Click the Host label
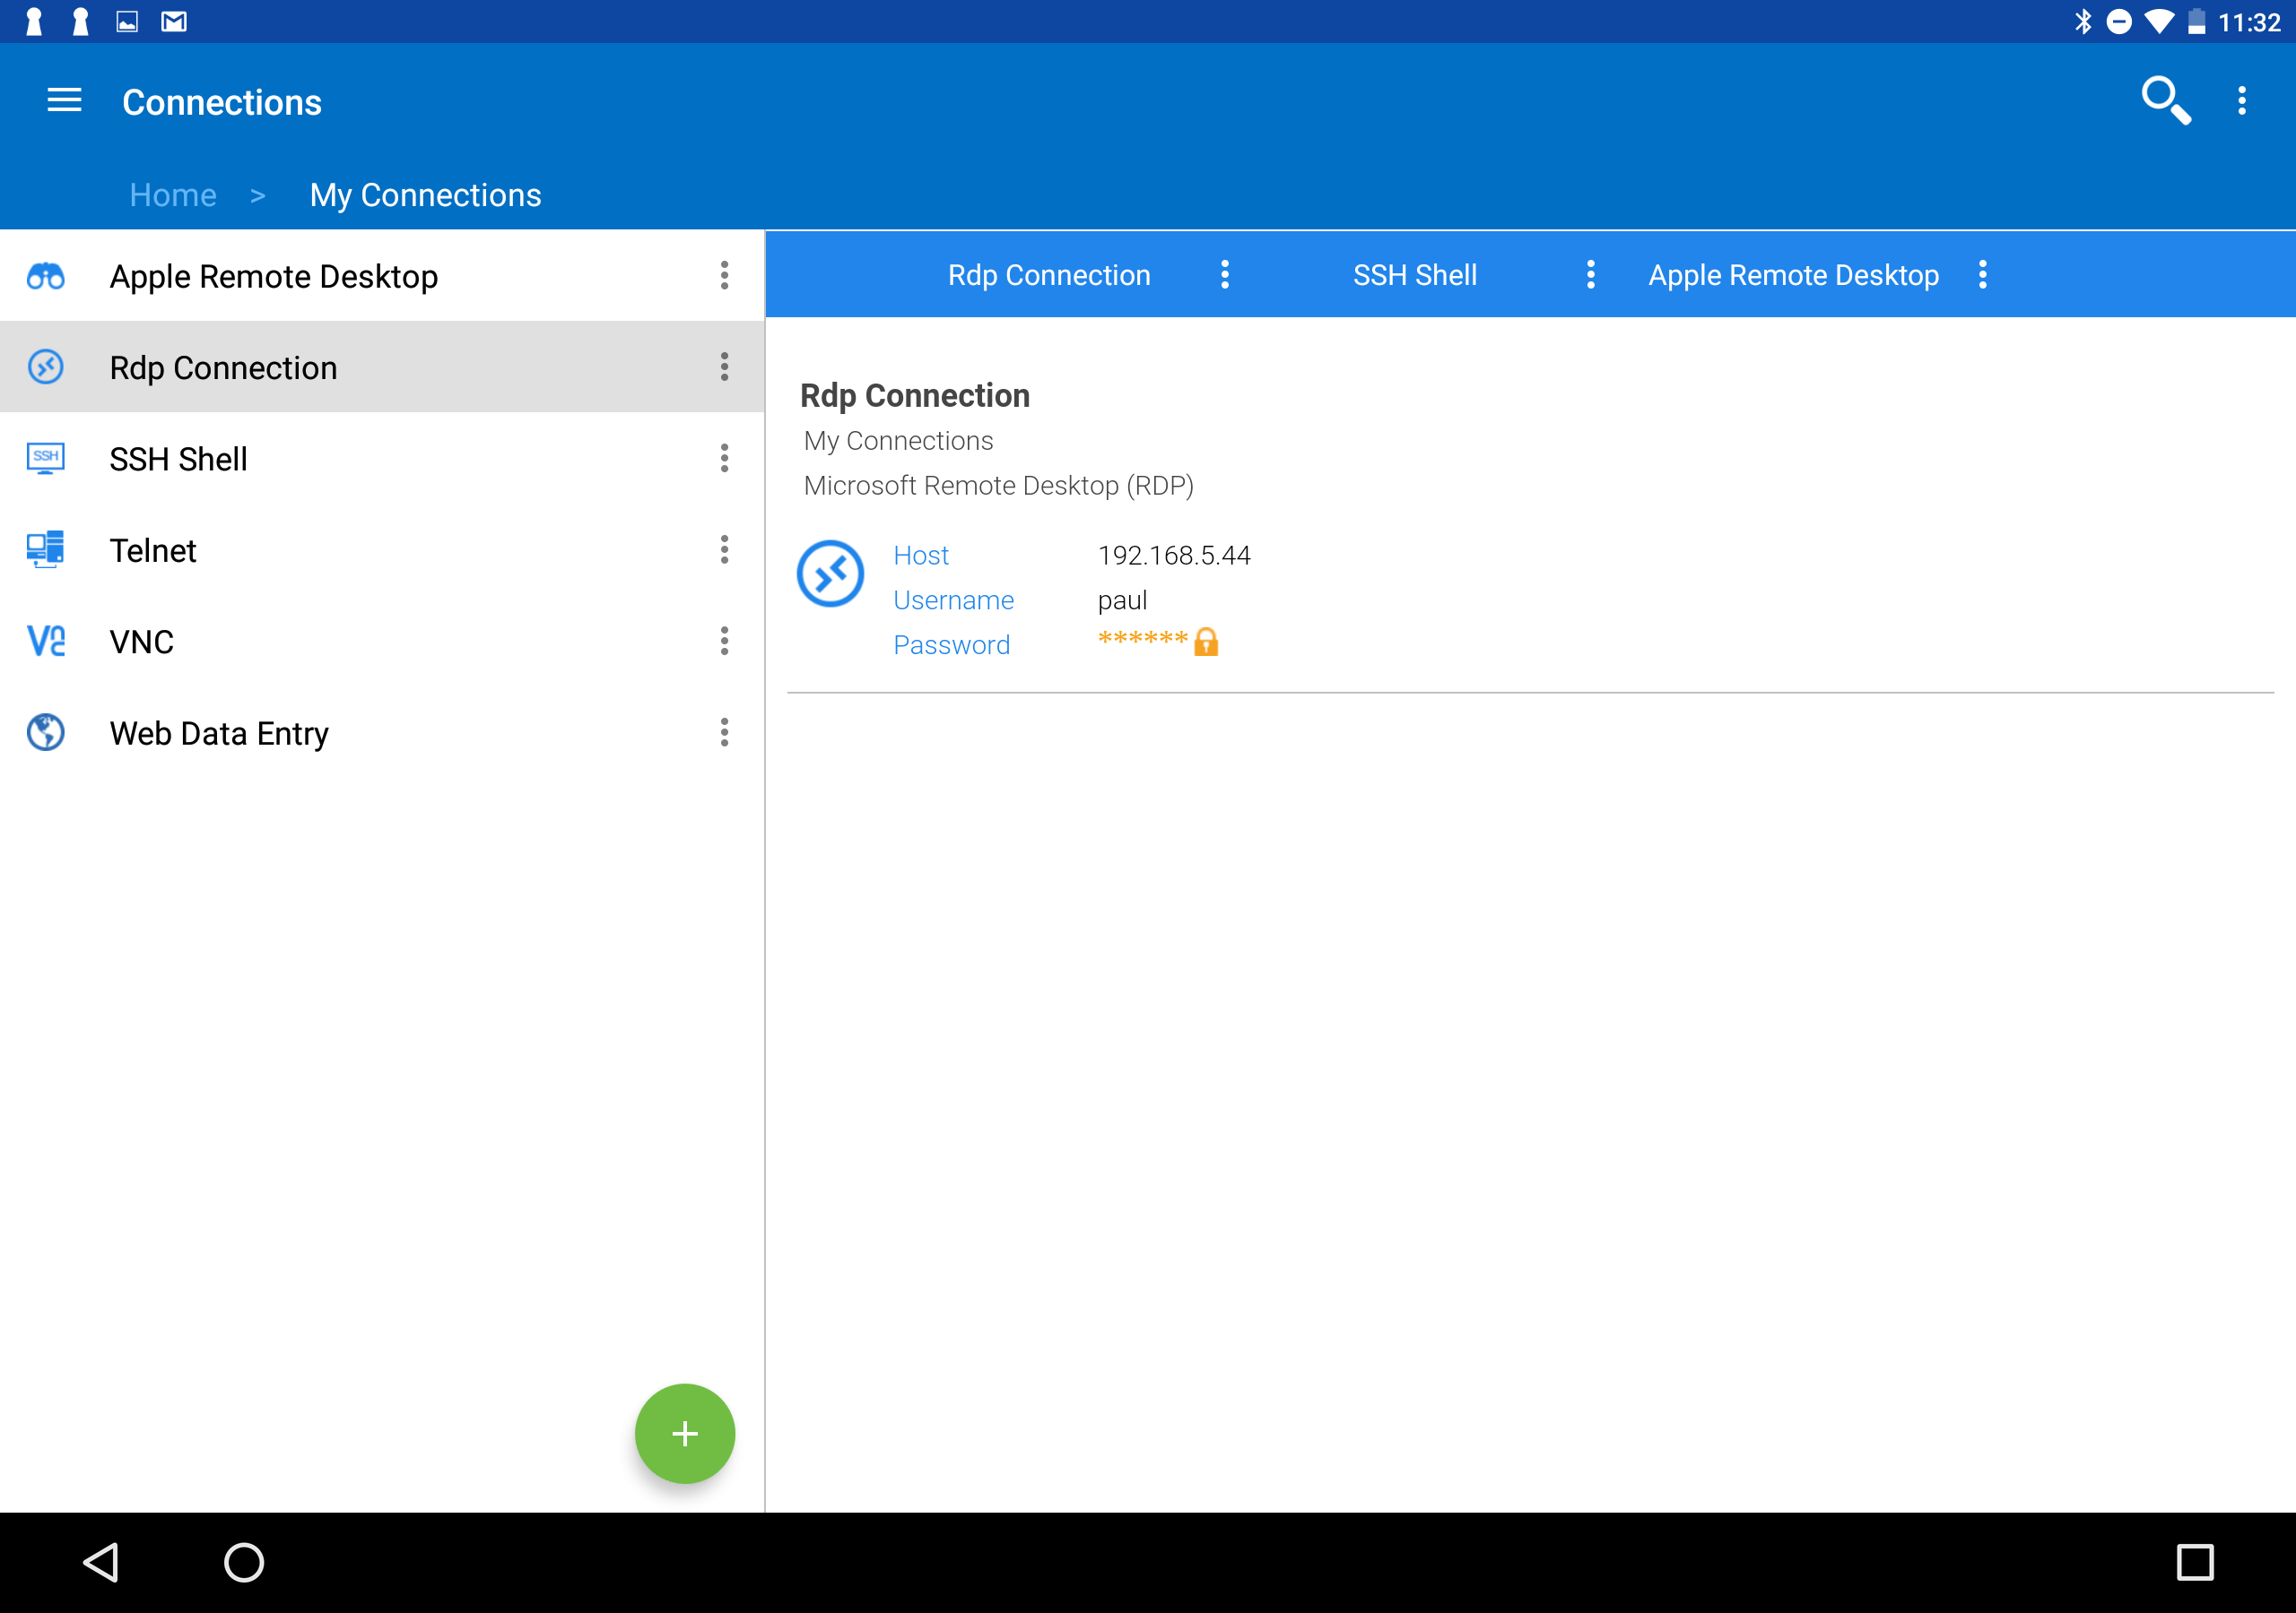This screenshot has height=1613, width=2296. click(x=921, y=556)
